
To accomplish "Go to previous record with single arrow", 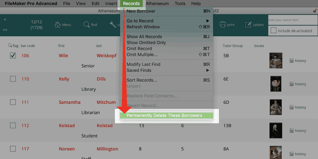I will coord(5,20).
